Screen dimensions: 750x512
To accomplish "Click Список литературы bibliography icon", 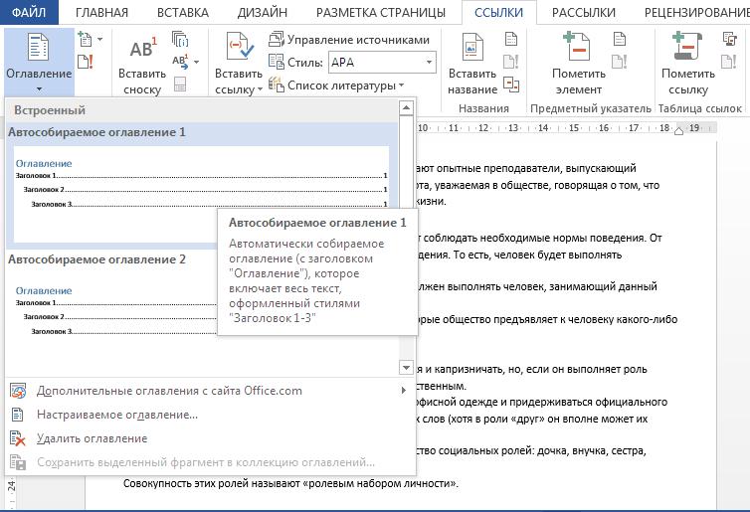I will 276,85.
